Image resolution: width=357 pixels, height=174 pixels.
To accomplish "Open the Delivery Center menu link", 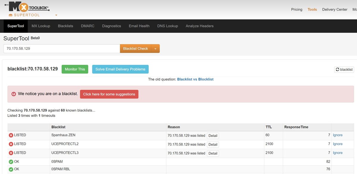I will [335, 10].
